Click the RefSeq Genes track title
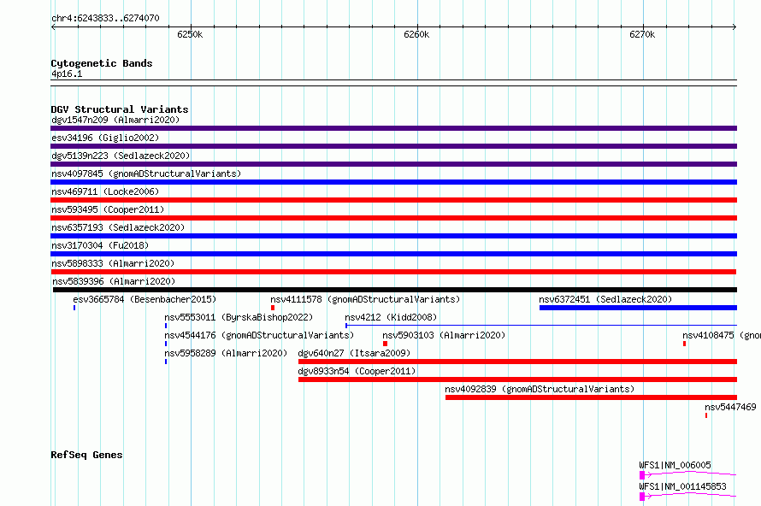Image resolution: width=761 pixels, height=506 pixels. (x=86, y=455)
